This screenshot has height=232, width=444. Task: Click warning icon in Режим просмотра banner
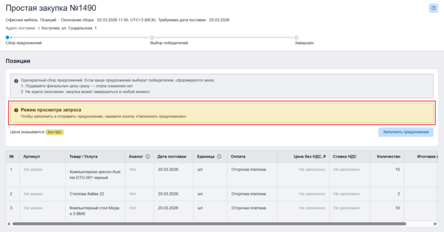[16, 110]
